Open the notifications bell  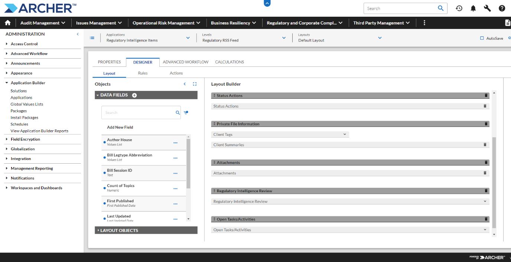[473, 8]
